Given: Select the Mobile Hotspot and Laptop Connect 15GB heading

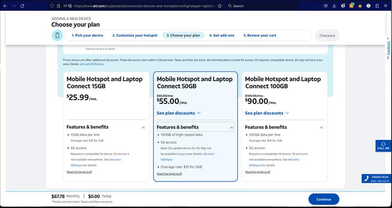Looking at the screenshot, I should (x=104, y=83).
